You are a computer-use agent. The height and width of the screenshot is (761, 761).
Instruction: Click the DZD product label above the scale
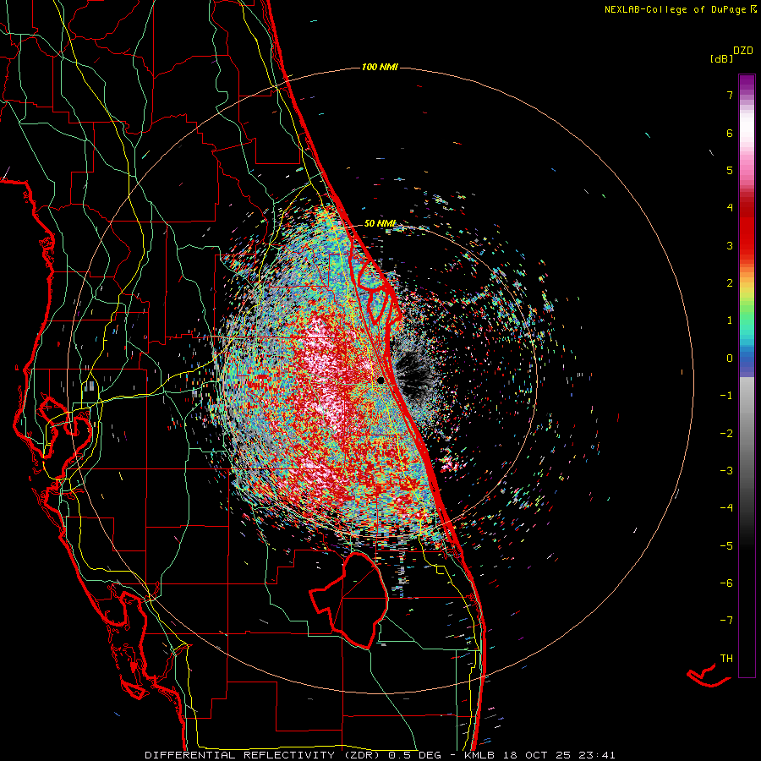743,51
